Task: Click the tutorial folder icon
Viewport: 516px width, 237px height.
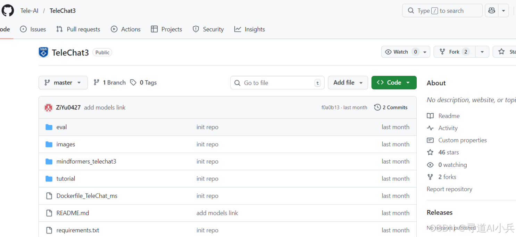Action: 49,179
